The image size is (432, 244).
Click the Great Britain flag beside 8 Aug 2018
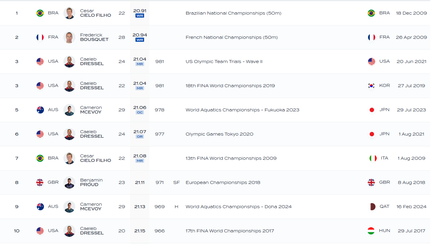[x=371, y=182]
